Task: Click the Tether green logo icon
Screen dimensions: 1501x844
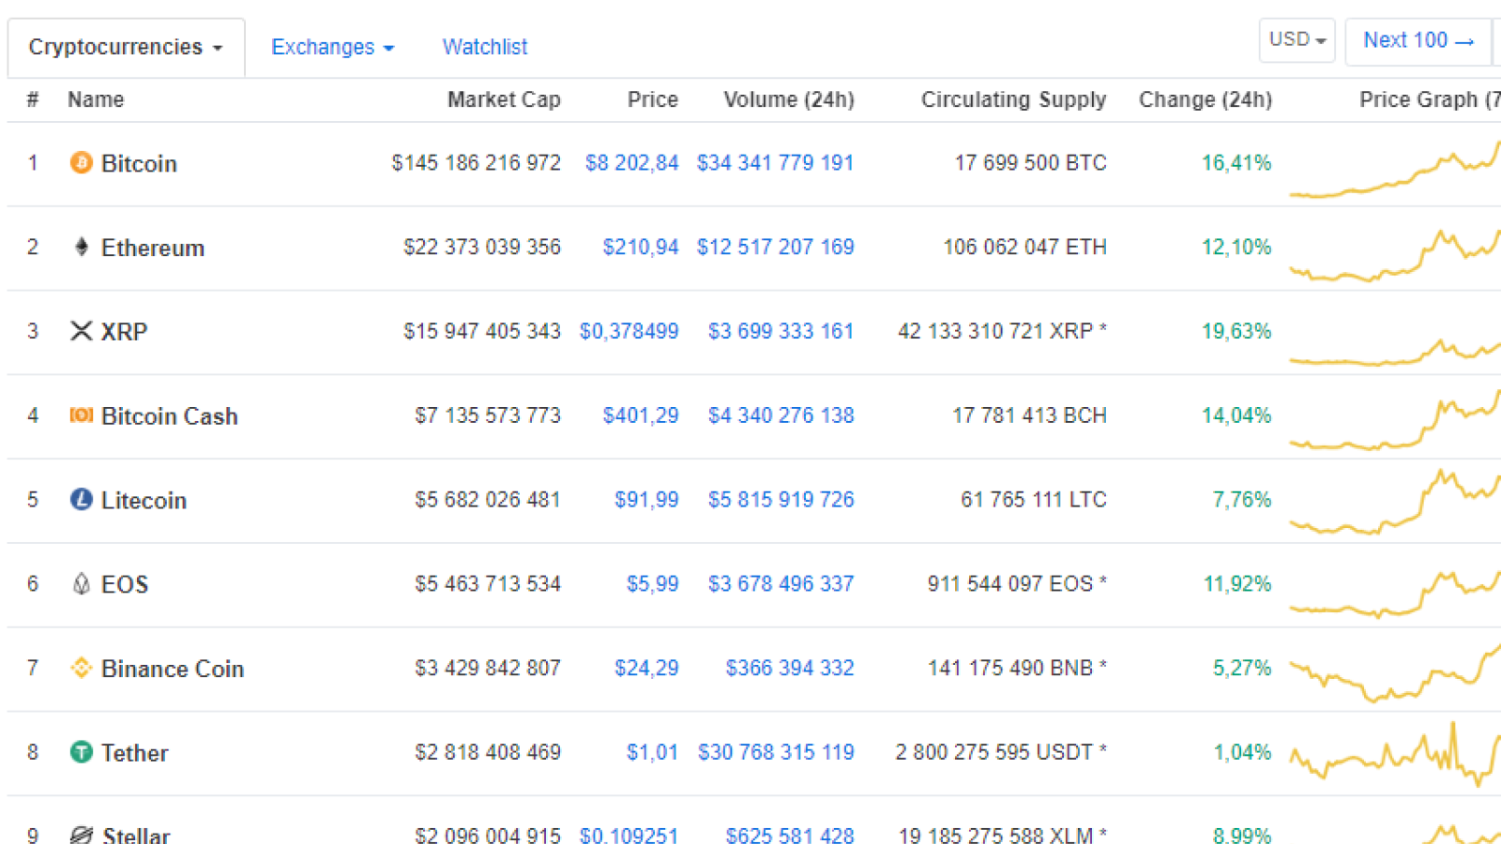Action: (x=82, y=752)
